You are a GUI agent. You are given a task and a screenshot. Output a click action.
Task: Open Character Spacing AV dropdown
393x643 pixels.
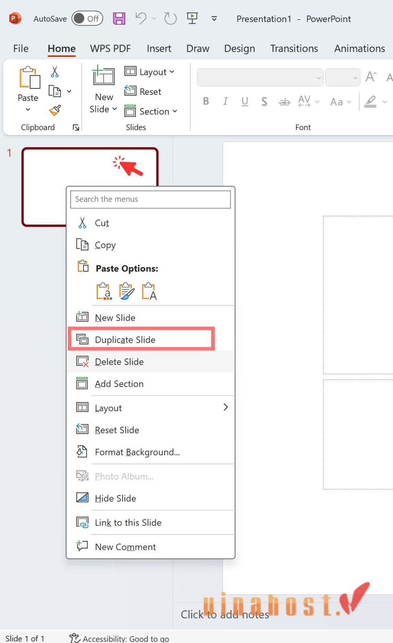click(309, 101)
